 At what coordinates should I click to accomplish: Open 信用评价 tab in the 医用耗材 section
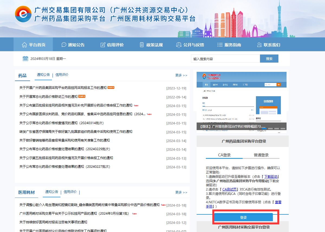coord(70,192)
